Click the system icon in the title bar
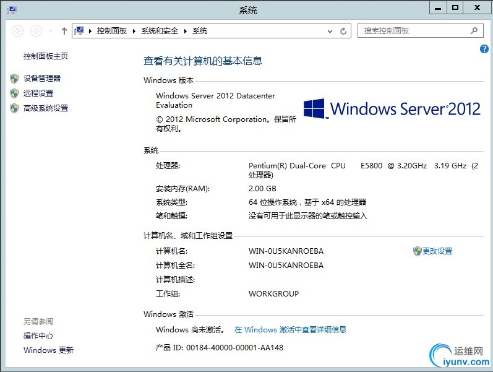493x372 pixels. (12, 10)
